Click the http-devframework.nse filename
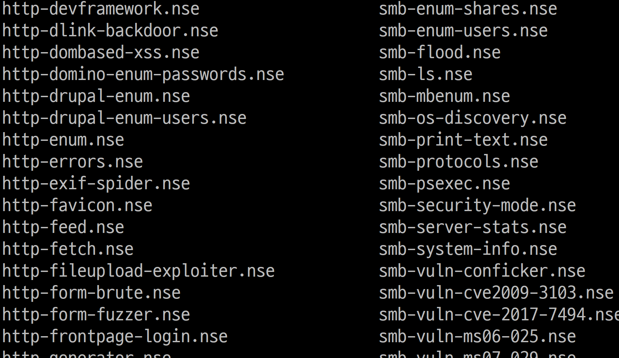 tap(101, 9)
